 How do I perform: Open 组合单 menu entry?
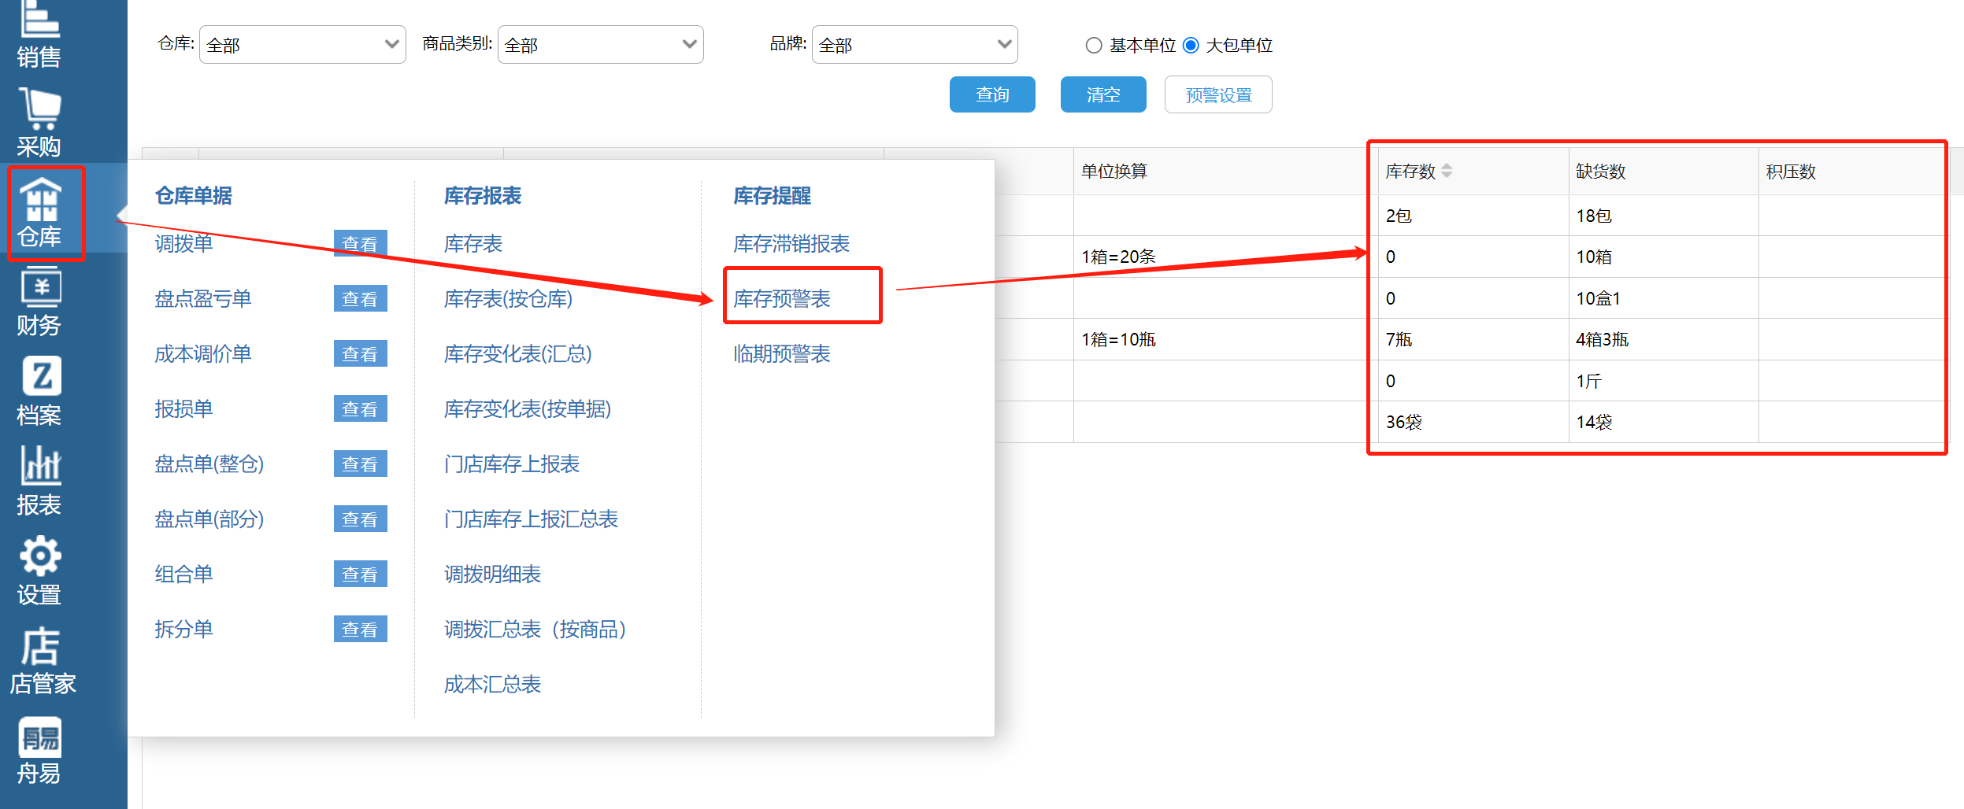click(x=183, y=574)
